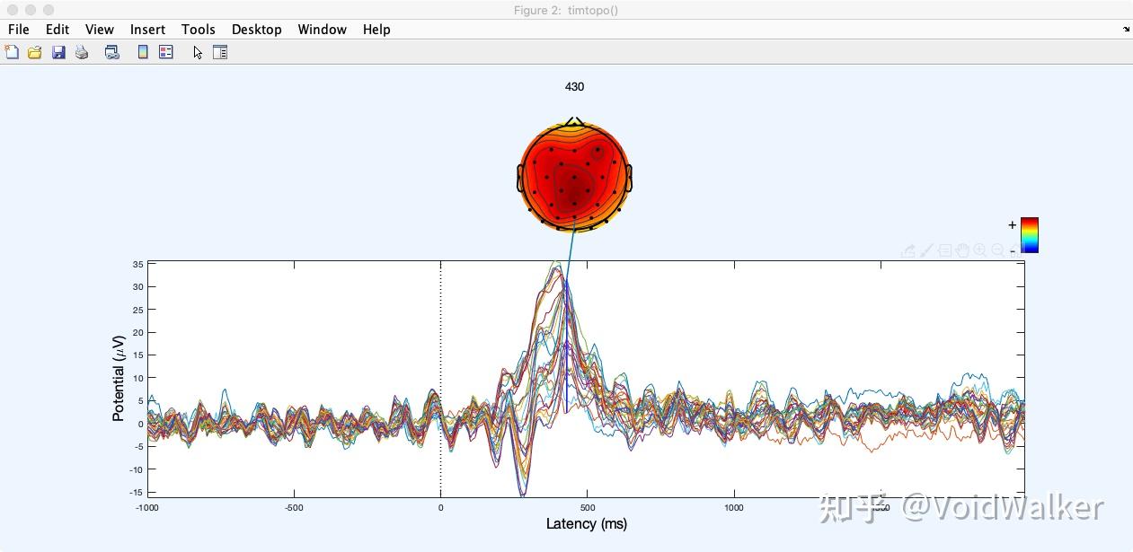The width and height of the screenshot is (1133, 552).
Task: Activate the data tips tool on the axes
Action: coord(944,250)
